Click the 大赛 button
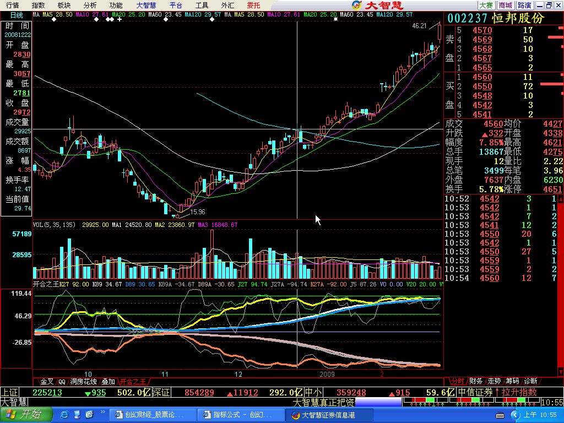The height and width of the screenshot is (423, 564). pyautogui.click(x=486, y=5)
